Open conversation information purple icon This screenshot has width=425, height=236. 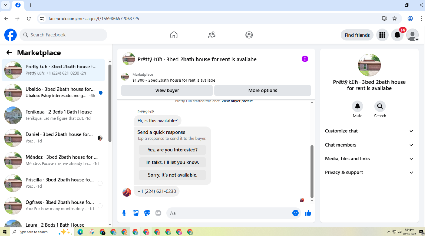(305, 59)
